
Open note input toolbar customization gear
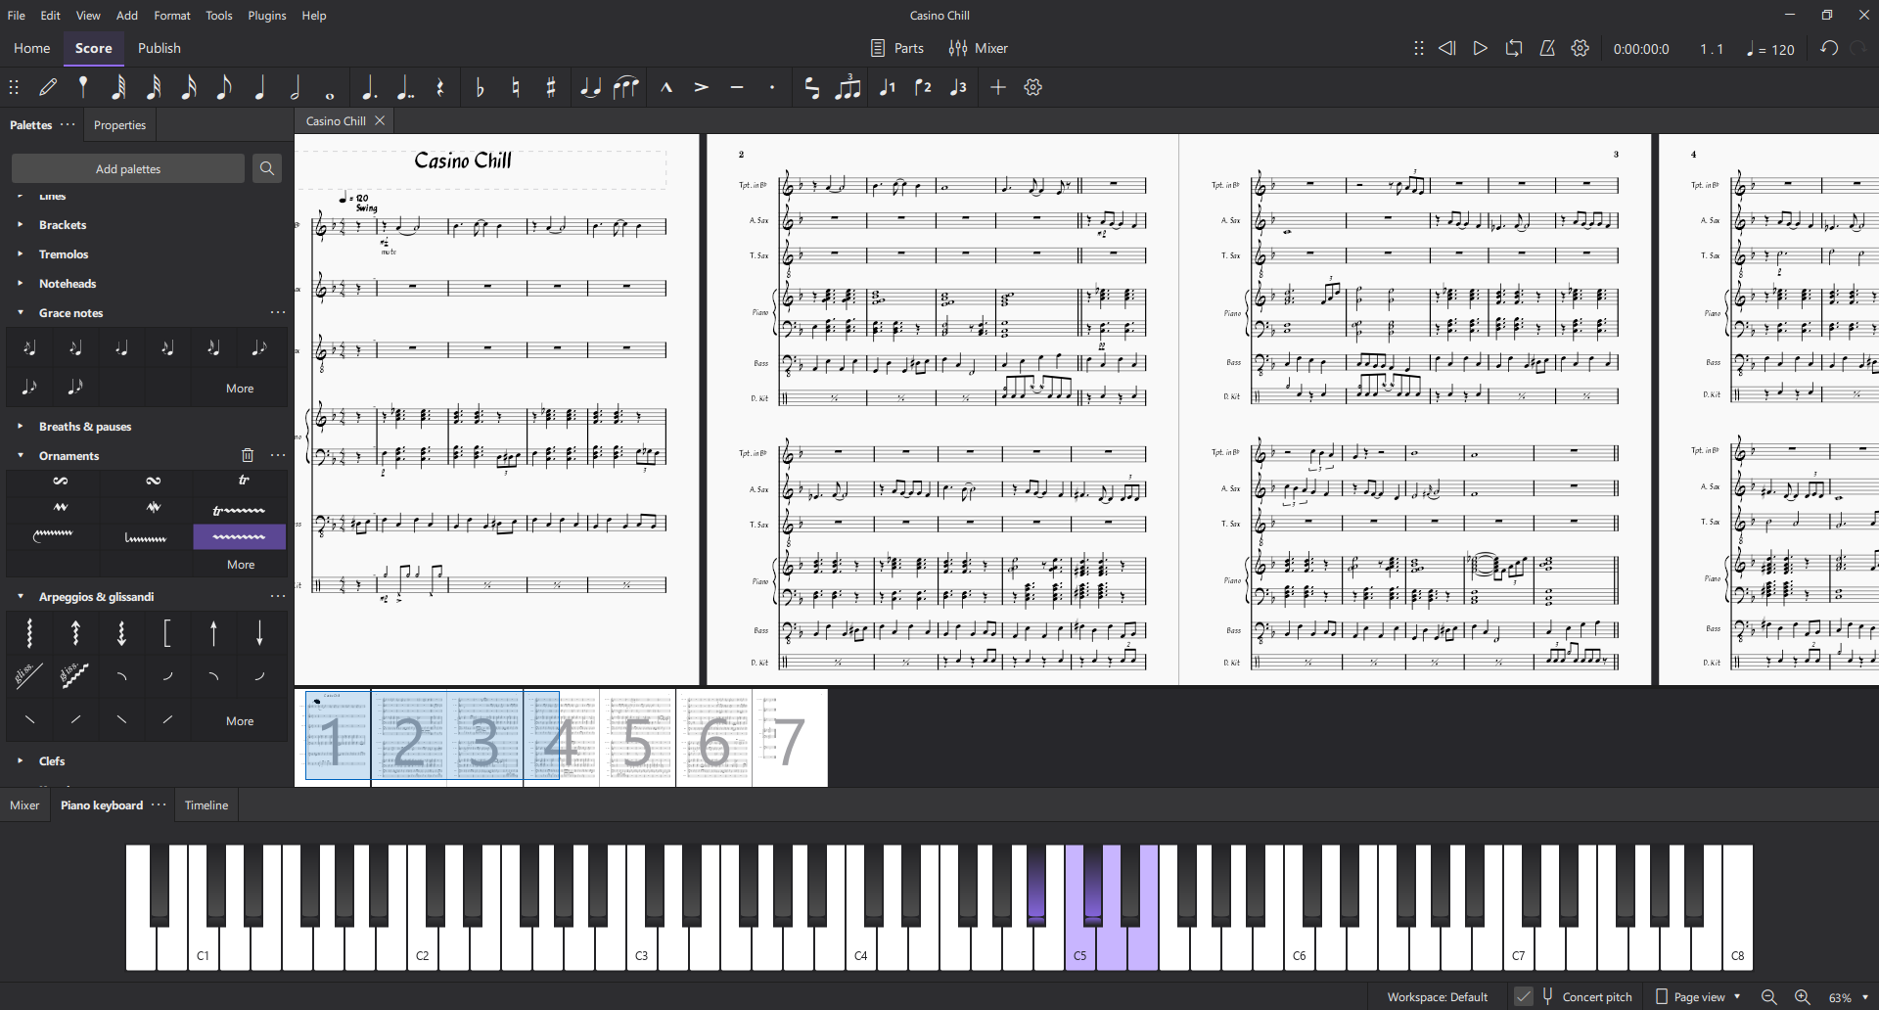click(1032, 87)
